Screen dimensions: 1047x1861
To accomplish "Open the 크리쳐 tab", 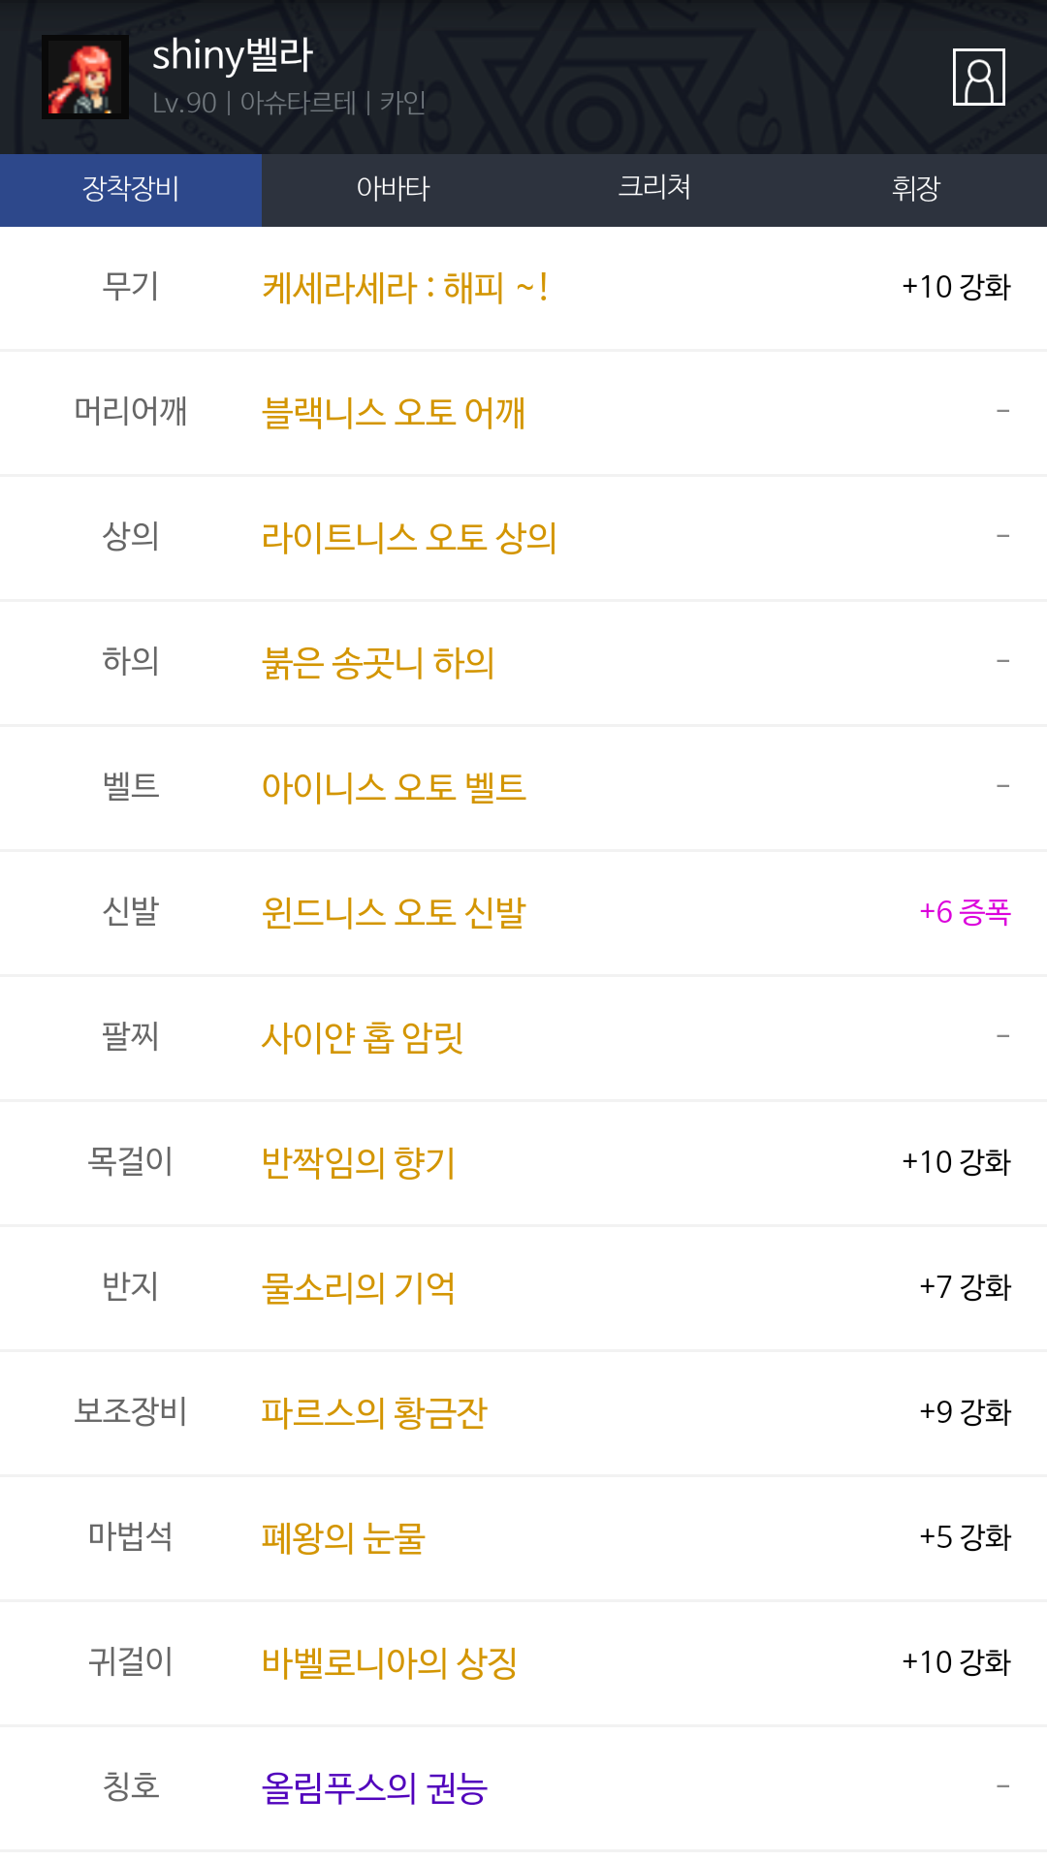I will coord(654,189).
